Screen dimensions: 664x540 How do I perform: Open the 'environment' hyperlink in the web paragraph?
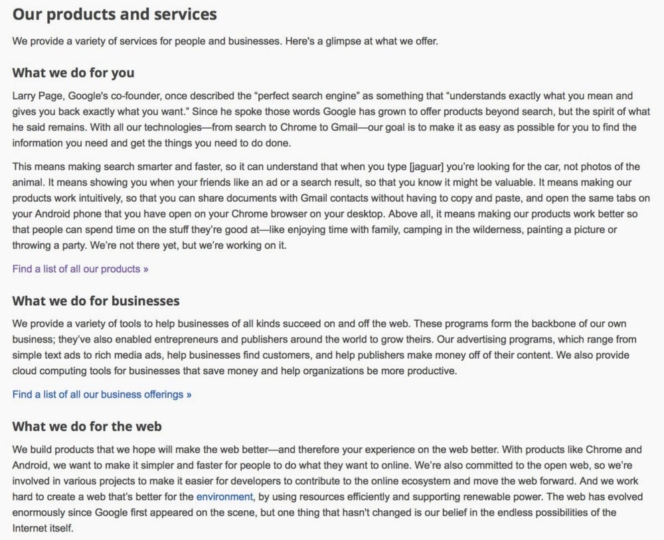coord(224,497)
